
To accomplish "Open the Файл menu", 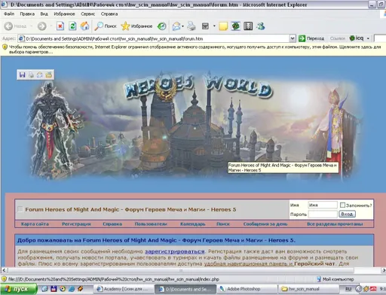I will click(x=9, y=14).
